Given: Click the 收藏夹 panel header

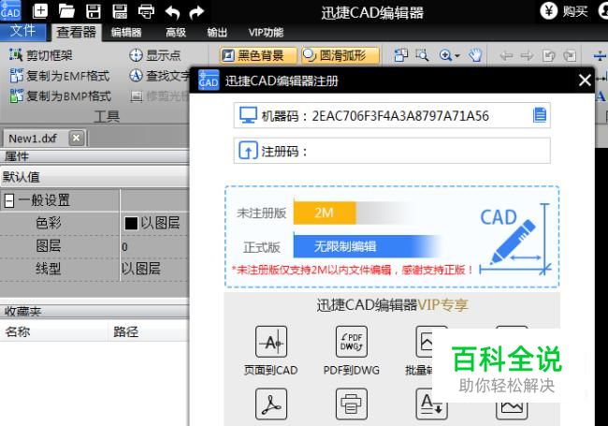Looking at the screenshot, I should [94, 312].
